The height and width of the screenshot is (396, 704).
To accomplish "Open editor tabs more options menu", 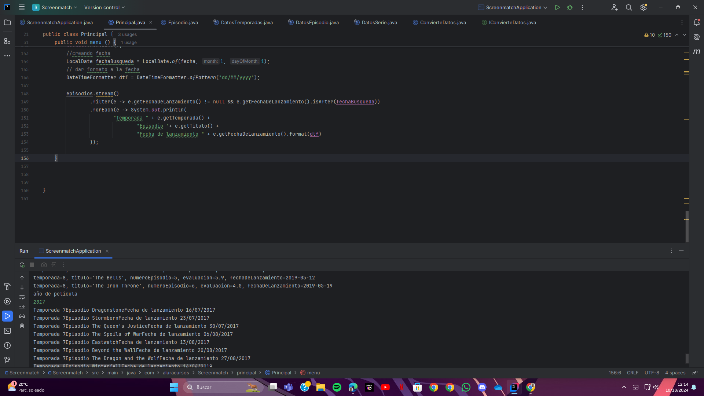I will tap(682, 22).
